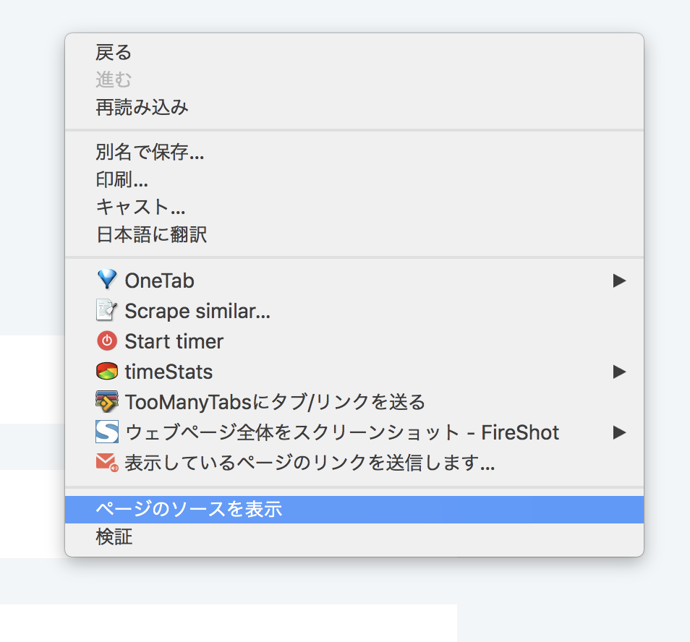Screen dimensions: 690x642
Task: Open 検証 to inspect element
Action: click(354, 537)
